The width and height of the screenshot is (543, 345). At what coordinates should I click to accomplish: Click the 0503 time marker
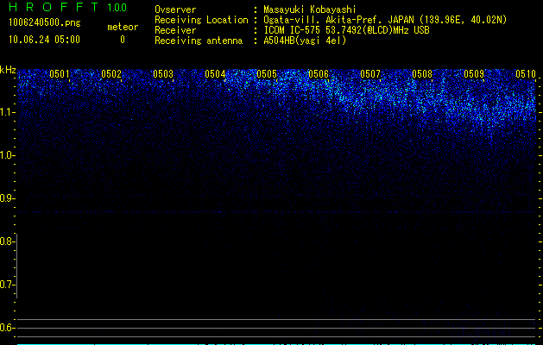[x=163, y=74]
